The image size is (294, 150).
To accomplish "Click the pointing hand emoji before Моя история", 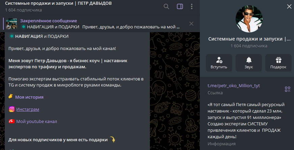I will click(11, 97).
